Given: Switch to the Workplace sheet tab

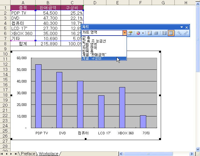Looking at the screenshot, I should pos(48,154).
